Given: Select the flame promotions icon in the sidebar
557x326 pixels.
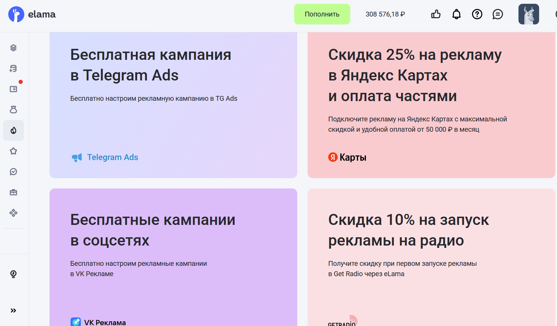Looking at the screenshot, I should point(13,130).
